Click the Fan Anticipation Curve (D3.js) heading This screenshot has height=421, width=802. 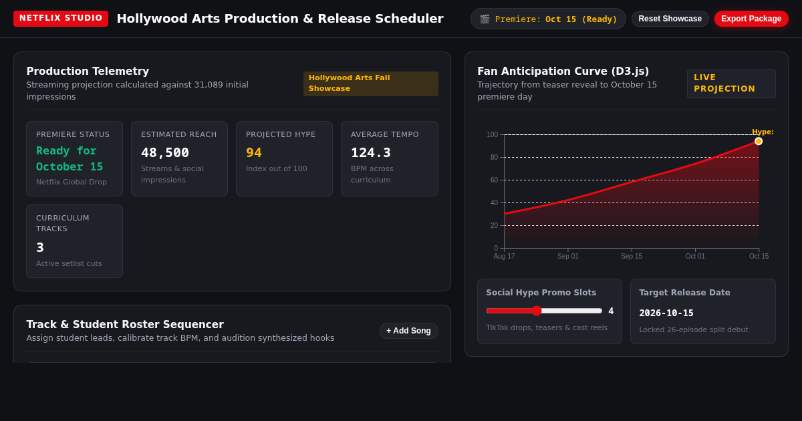[563, 72]
